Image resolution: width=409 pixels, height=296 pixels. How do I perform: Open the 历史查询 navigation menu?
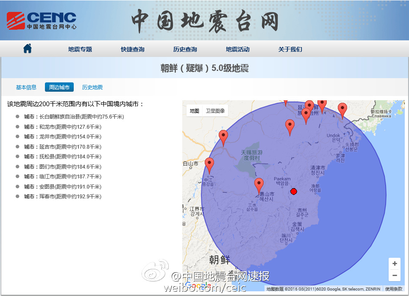pos(185,49)
